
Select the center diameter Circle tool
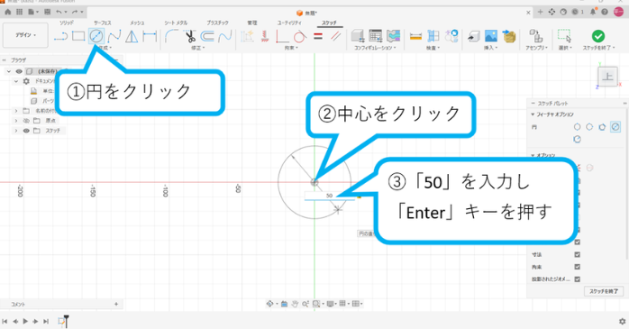point(96,37)
